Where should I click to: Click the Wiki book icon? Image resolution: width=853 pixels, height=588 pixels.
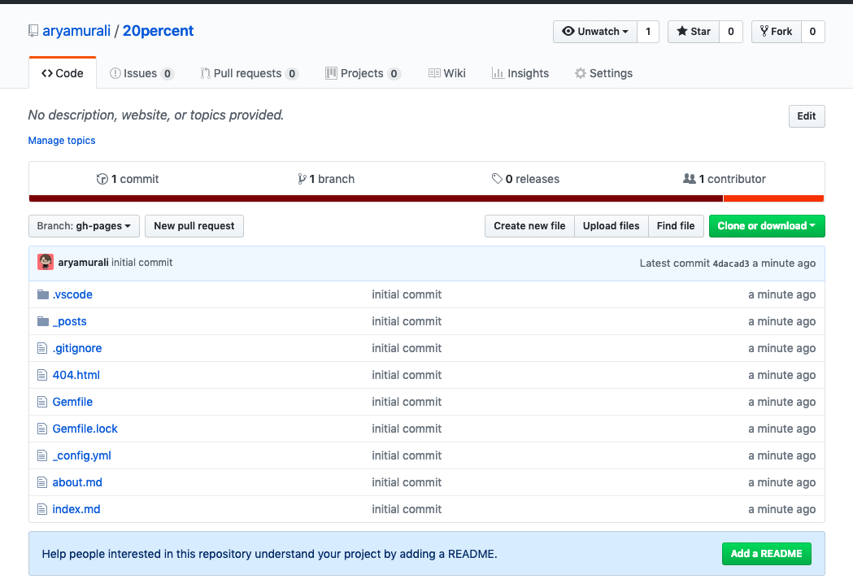pyautogui.click(x=434, y=73)
